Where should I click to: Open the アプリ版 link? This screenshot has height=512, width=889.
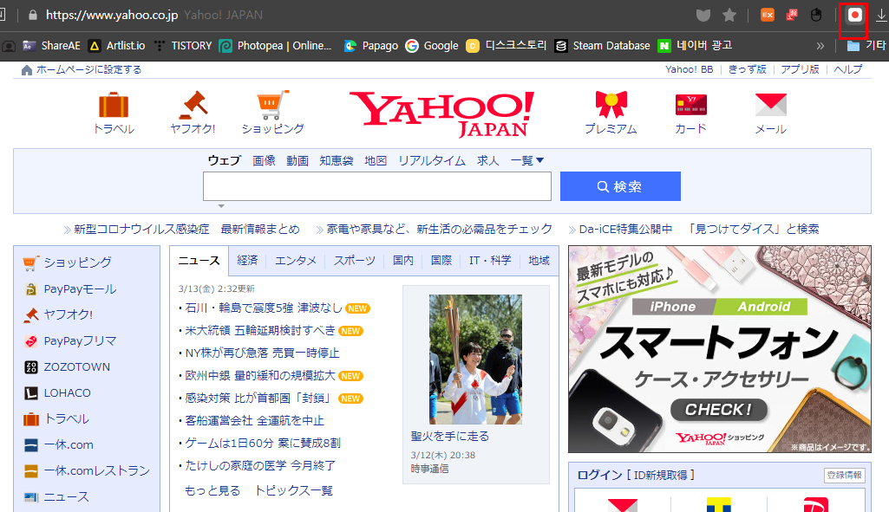tap(800, 69)
